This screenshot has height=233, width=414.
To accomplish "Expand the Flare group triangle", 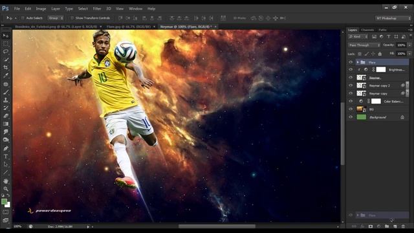I will coord(358,62).
